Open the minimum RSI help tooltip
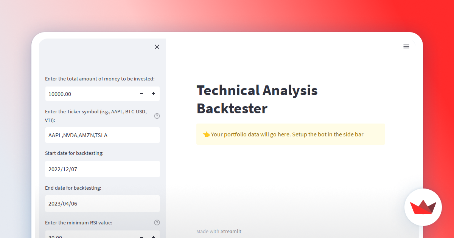 click(x=157, y=222)
